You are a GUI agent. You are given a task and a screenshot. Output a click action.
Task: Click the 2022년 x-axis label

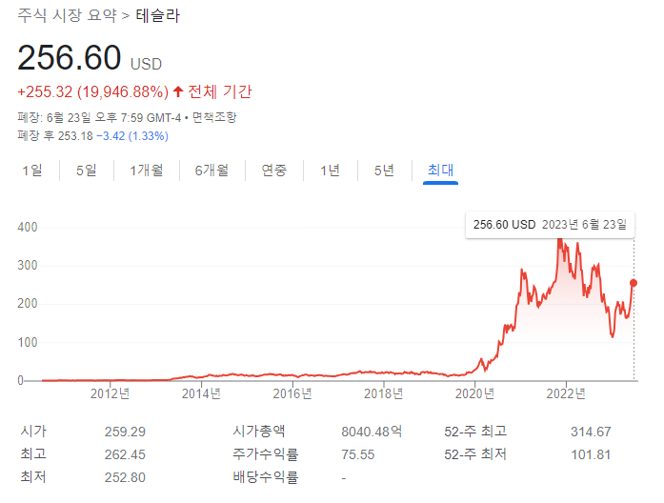[x=566, y=393]
